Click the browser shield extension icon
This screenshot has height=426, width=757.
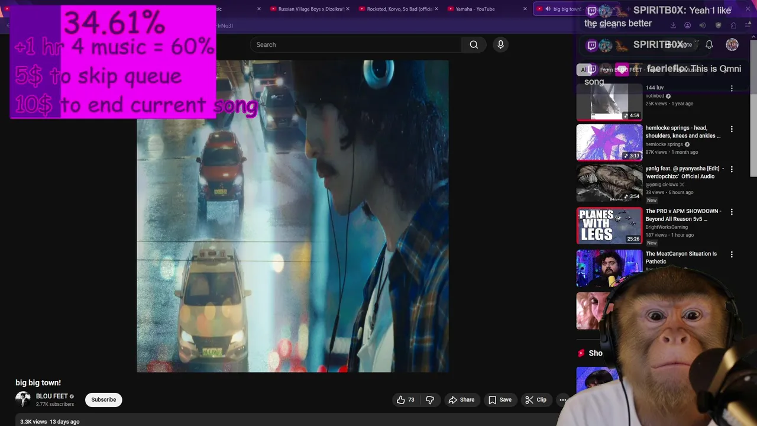pyautogui.click(x=718, y=25)
